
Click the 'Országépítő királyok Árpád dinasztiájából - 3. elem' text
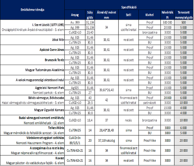pyautogui.click(x=33, y=30)
